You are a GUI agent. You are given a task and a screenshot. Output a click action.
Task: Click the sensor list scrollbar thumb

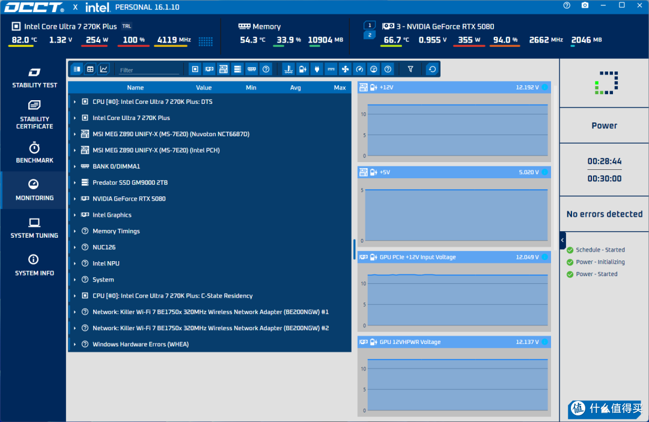click(355, 249)
